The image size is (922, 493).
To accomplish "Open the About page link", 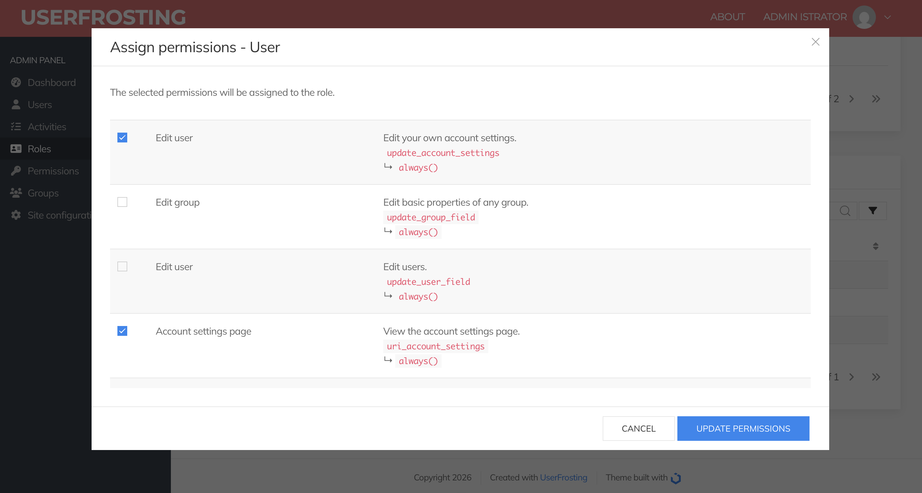I will click(727, 17).
